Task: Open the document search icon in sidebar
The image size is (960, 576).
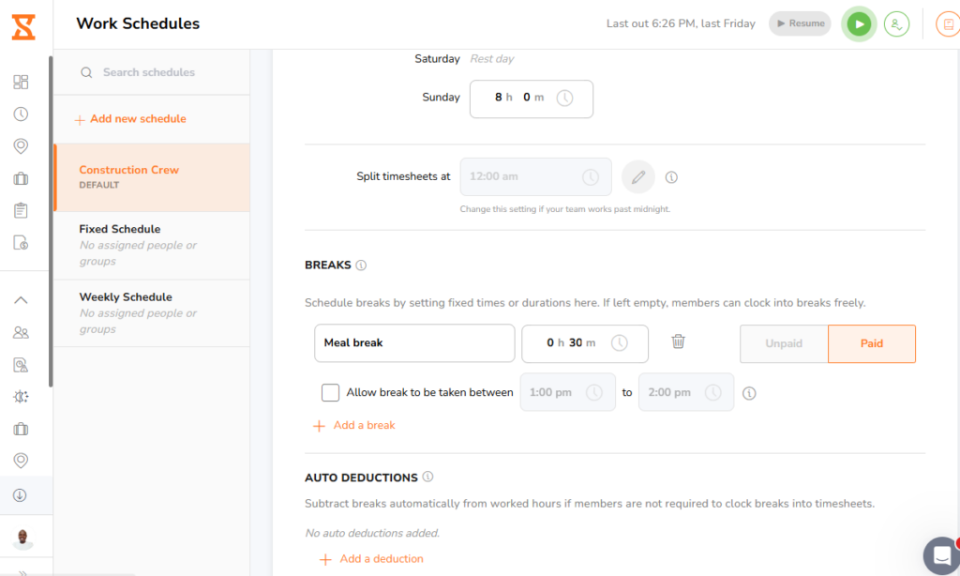Action: click(x=21, y=365)
